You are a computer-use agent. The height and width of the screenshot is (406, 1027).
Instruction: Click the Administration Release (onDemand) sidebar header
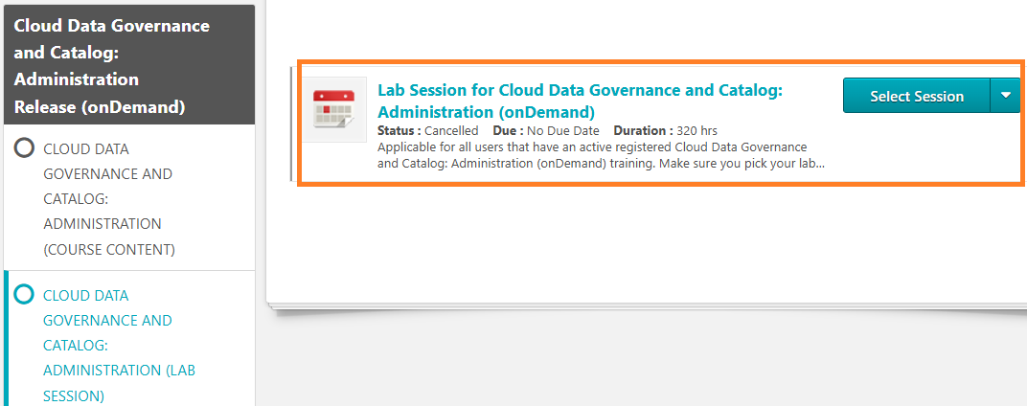click(112, 66)
